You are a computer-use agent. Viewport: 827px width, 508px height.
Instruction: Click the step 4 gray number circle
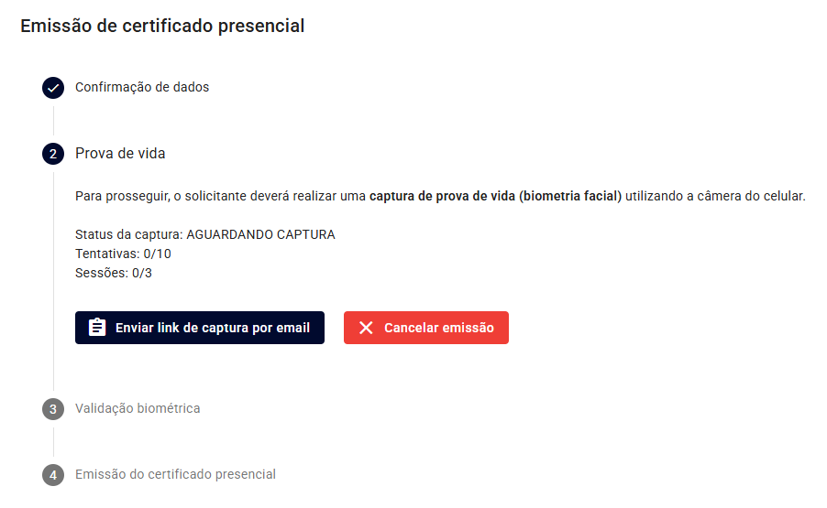click(x=53, y=475)
